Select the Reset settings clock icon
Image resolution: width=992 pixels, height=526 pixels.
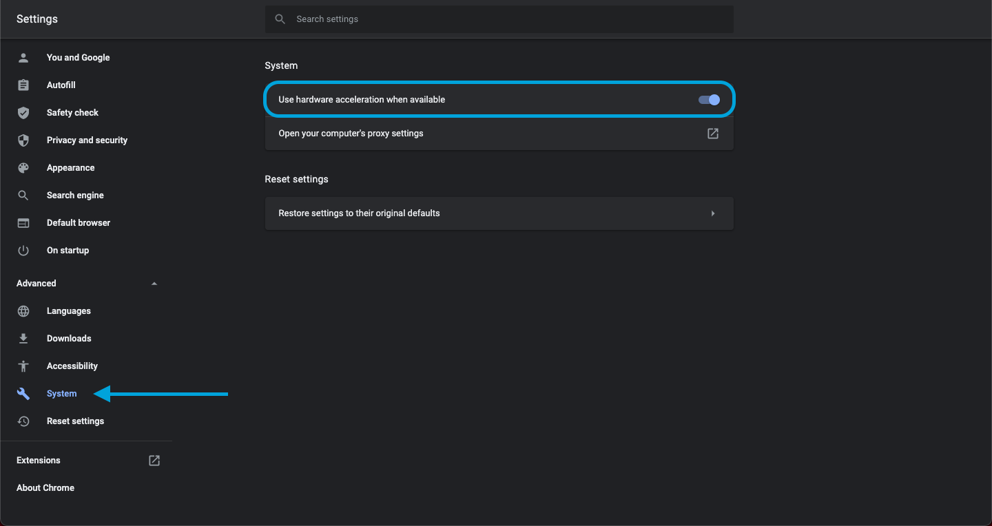click(23, 421)
